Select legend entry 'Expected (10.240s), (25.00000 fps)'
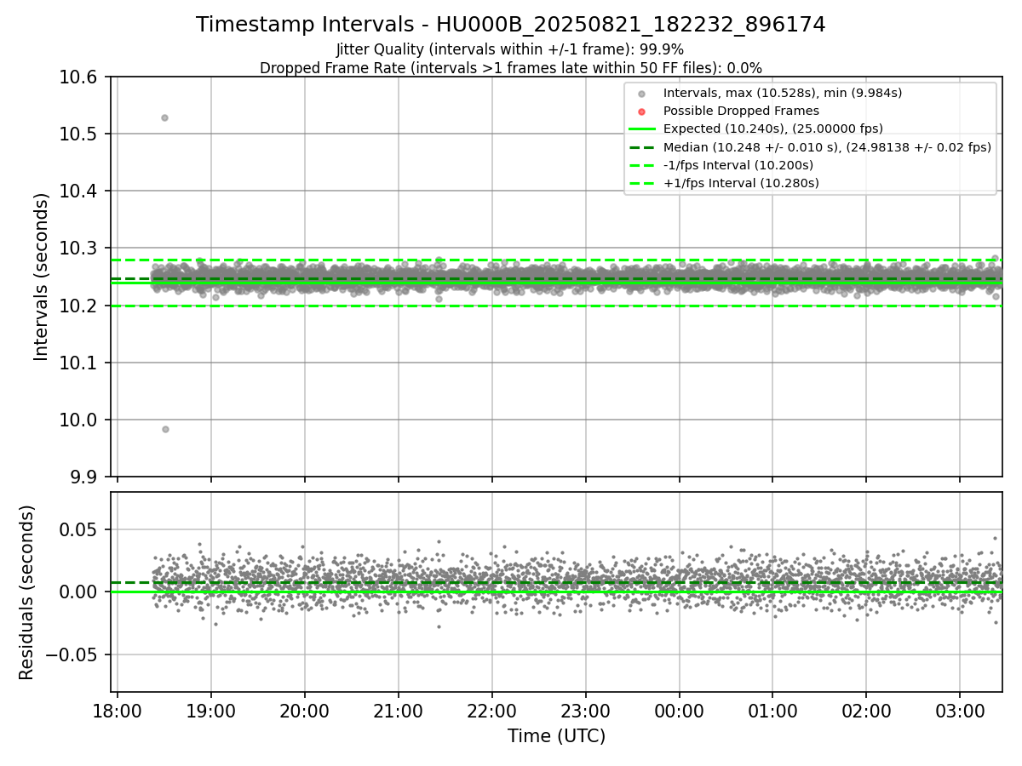The width and height of the screenshot is (1022, 766). pos(773,129)
